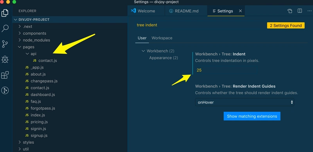The image size is (313, 152).
Task: Click the VS Code logo on Welcome tab
Action: click(x=133, y=11)
